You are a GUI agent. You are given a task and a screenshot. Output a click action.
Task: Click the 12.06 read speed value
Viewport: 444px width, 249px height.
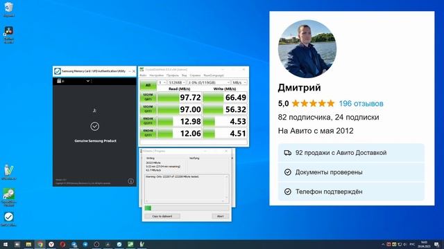point(190,133)
